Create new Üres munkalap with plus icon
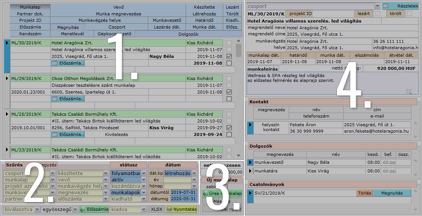Screen dimensions: 422x216 tap(222, 193)
